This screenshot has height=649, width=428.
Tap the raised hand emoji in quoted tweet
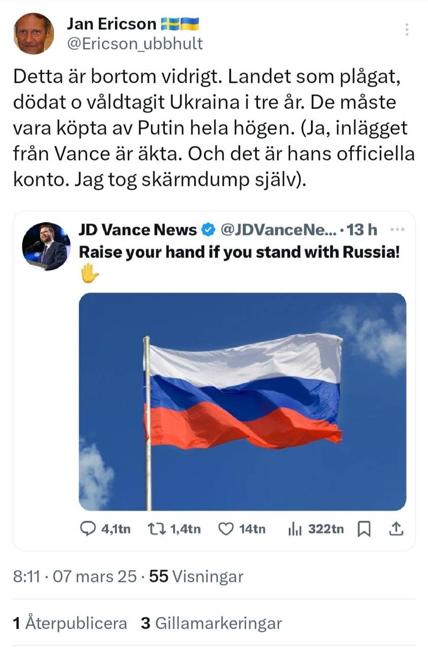coord(89,273)
